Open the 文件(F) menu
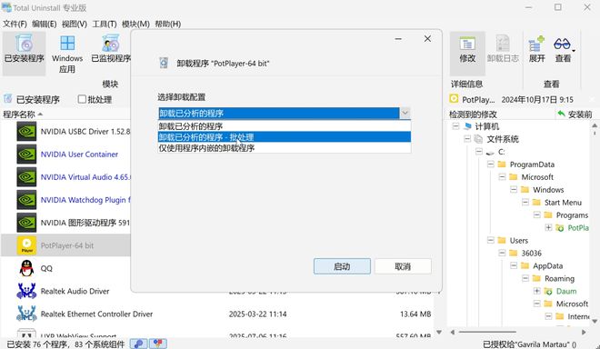 (15, 24)
